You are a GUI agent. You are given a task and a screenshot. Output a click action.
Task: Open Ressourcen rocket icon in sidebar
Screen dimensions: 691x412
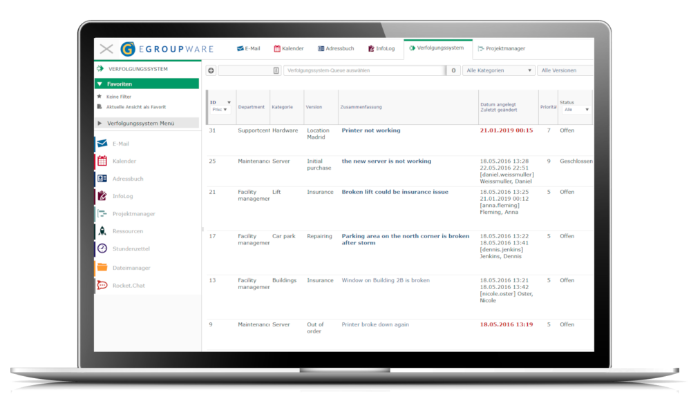pyautogui.click(x=102, y=231)
